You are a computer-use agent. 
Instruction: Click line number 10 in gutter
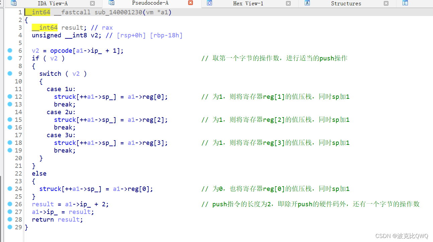(x=18, y=81)
